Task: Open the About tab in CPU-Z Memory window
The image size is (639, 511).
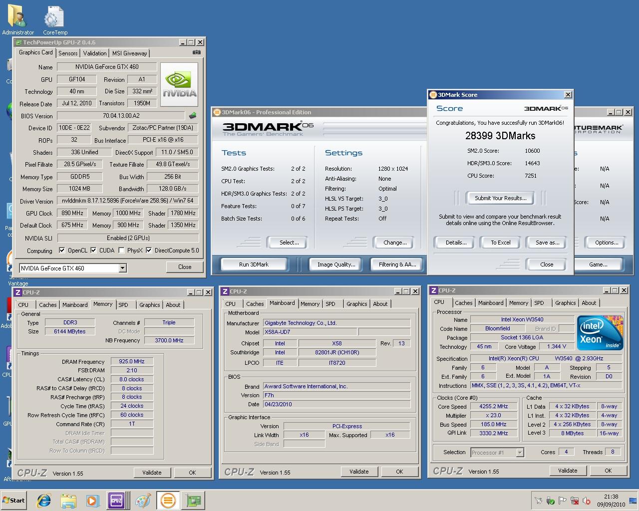Action: 173,305
